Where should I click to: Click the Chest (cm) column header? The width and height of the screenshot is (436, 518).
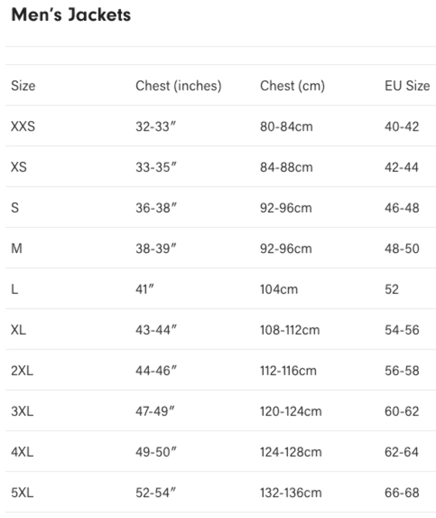tap(292, 86)
